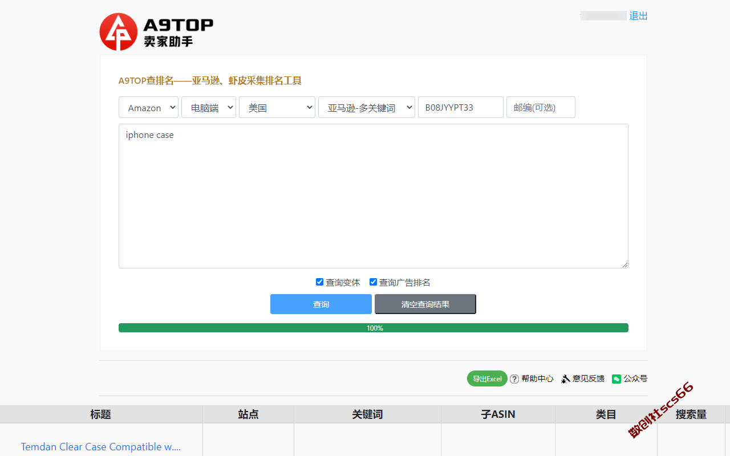Screen dimensions: 730x456
Task: Click the green 100% progress bar
Action: pyautogui.click(x=374, y=328)
